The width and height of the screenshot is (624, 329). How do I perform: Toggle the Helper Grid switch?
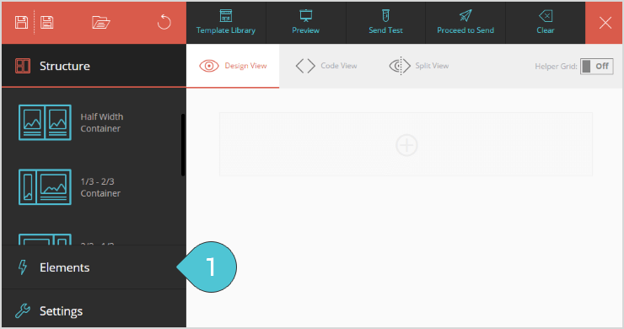(x=596, y=66)
